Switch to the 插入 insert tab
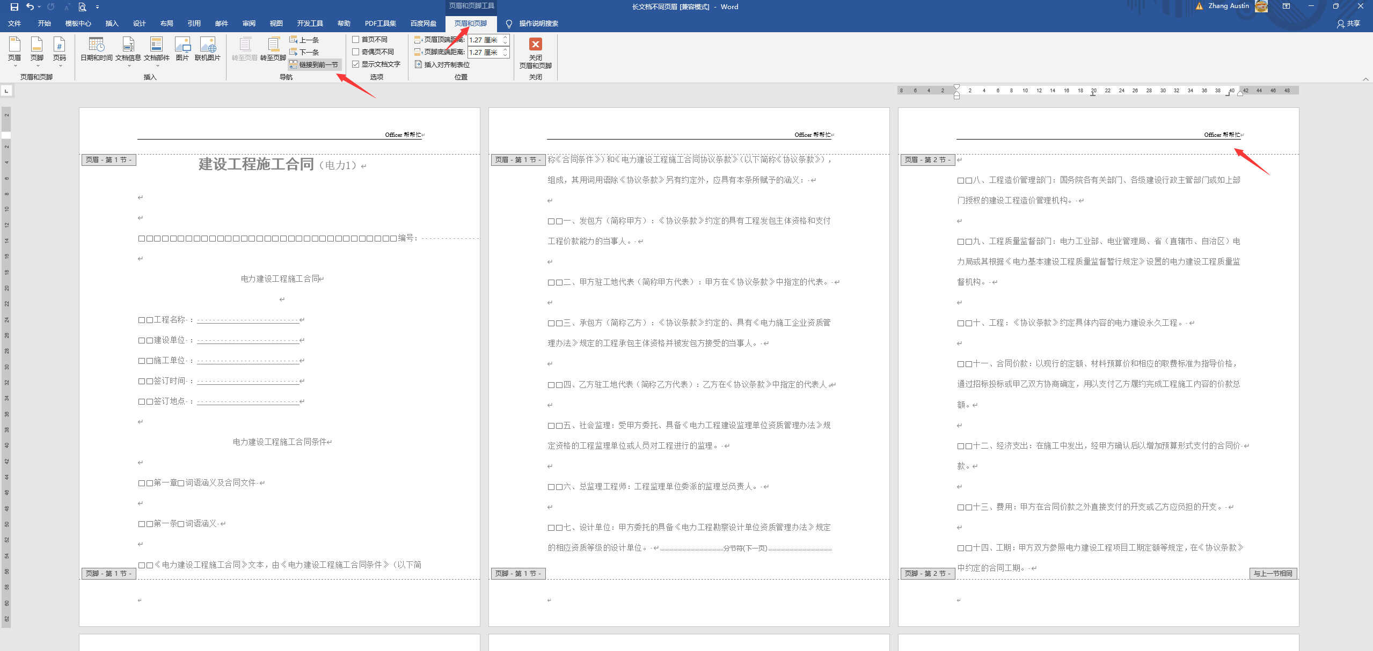1373x651 pixels. (112, 24)
